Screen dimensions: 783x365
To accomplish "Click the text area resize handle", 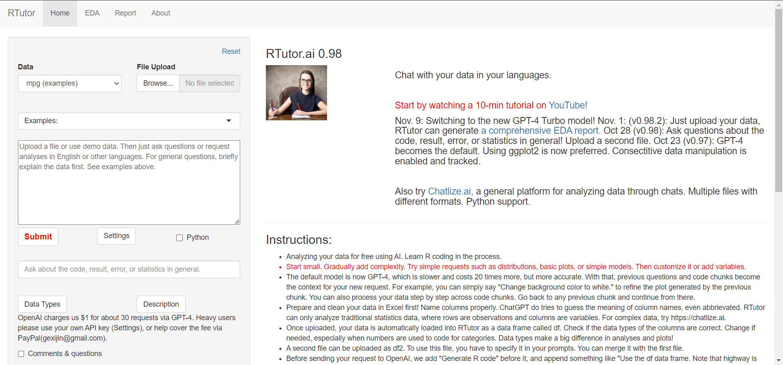I will (237, 221).
